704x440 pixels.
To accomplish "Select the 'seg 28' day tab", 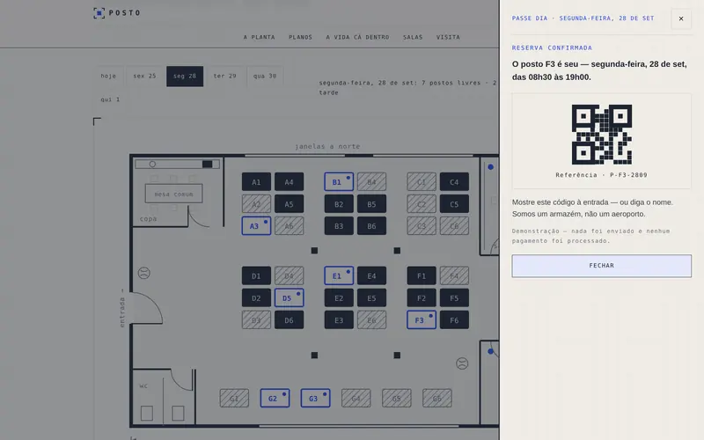I will [185, 76].
